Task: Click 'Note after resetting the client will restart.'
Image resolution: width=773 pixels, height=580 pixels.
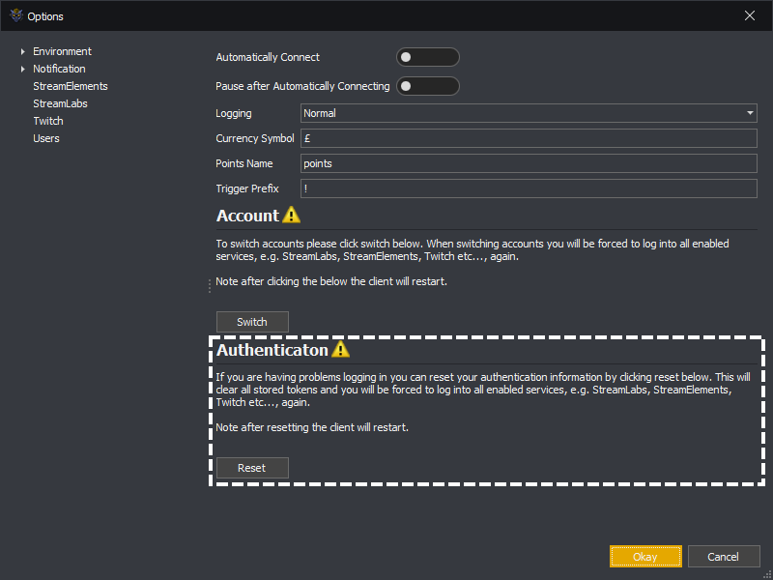Action: 312,427
